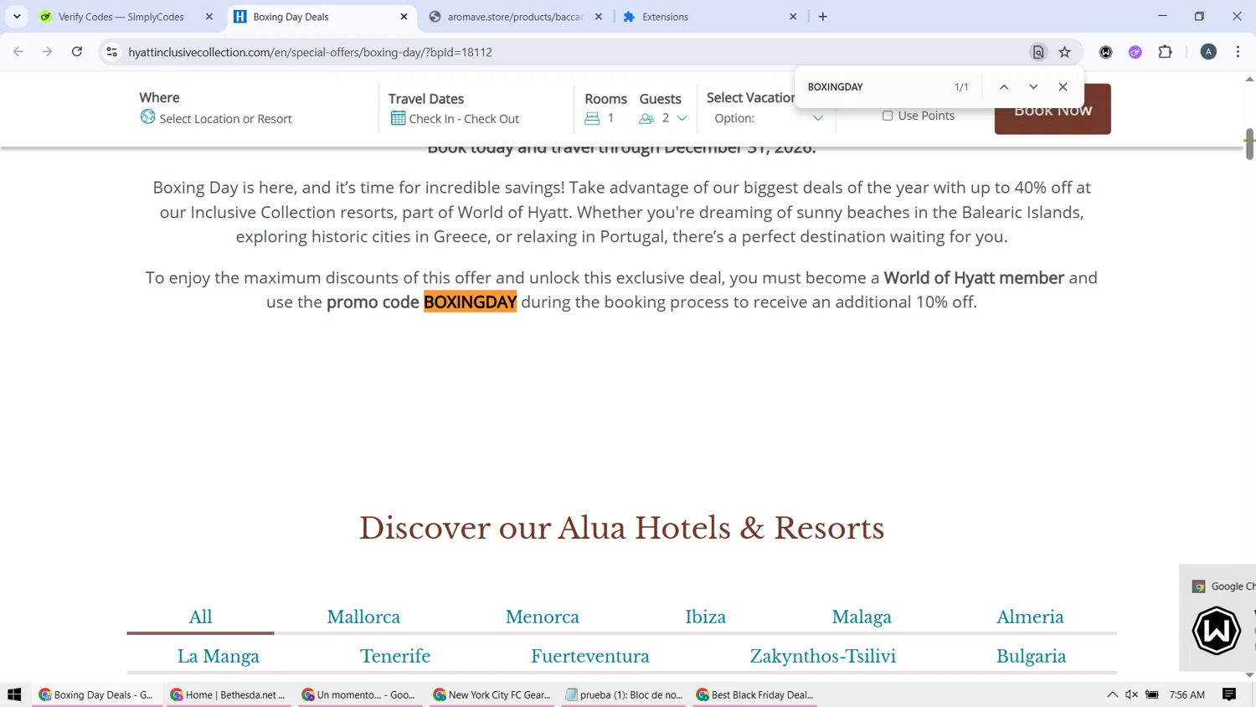Click the calendar icon for travel dates
1256x707 pixels.
398,118
